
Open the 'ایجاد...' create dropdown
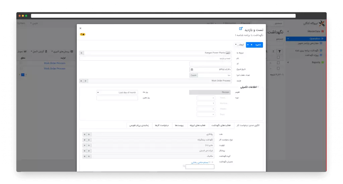pyautogui.click(x=240, y=44)
